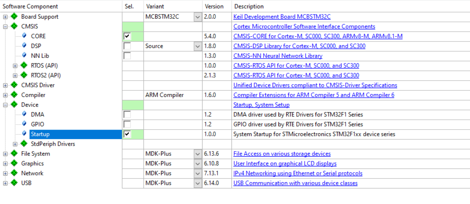Expand the USB tree node
This screenshot has width=470, height=204.
click(5, 183)
